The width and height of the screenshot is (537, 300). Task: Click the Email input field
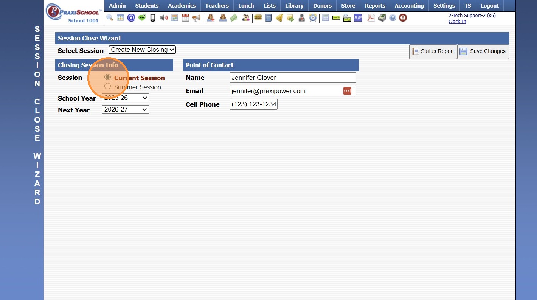(x=293, y=91)
